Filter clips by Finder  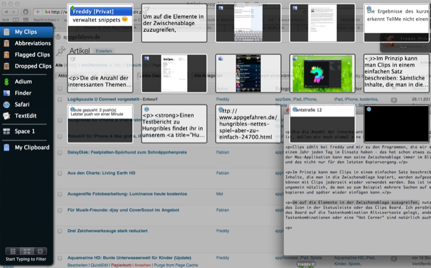click(23, 93)
